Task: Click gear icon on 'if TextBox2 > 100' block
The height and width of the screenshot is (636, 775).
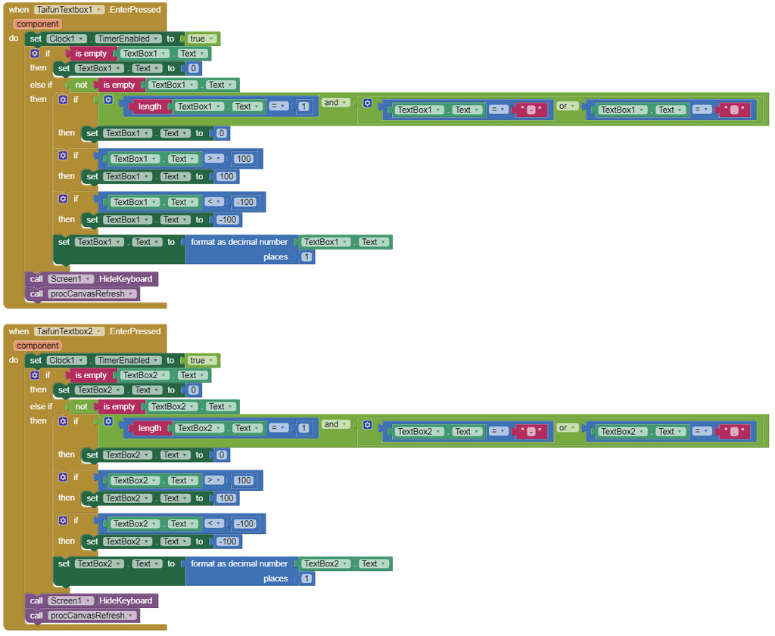Action: point(63,476)
